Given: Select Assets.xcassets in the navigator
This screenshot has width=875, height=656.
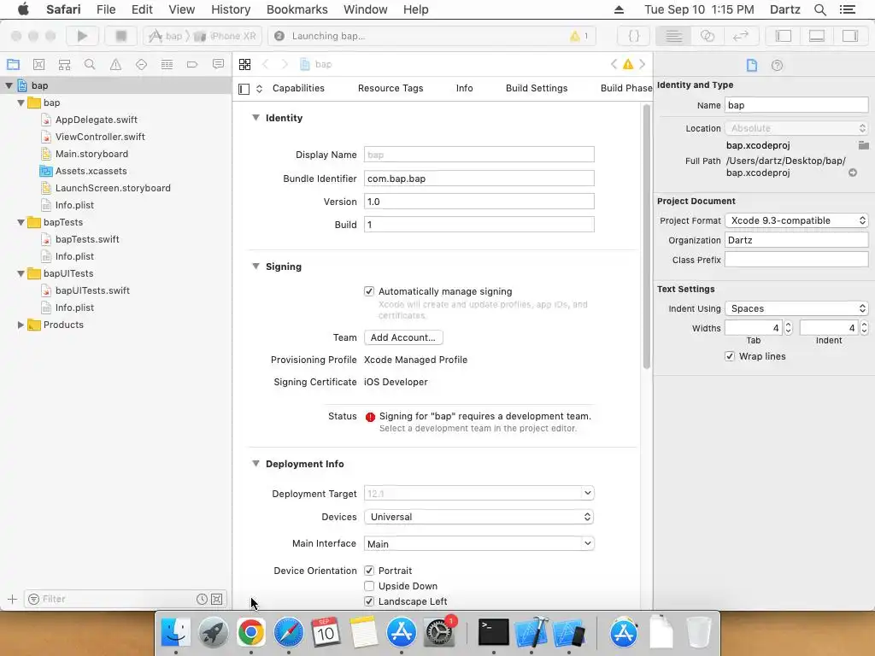Looking at the screenshot, I should (91, 171).
